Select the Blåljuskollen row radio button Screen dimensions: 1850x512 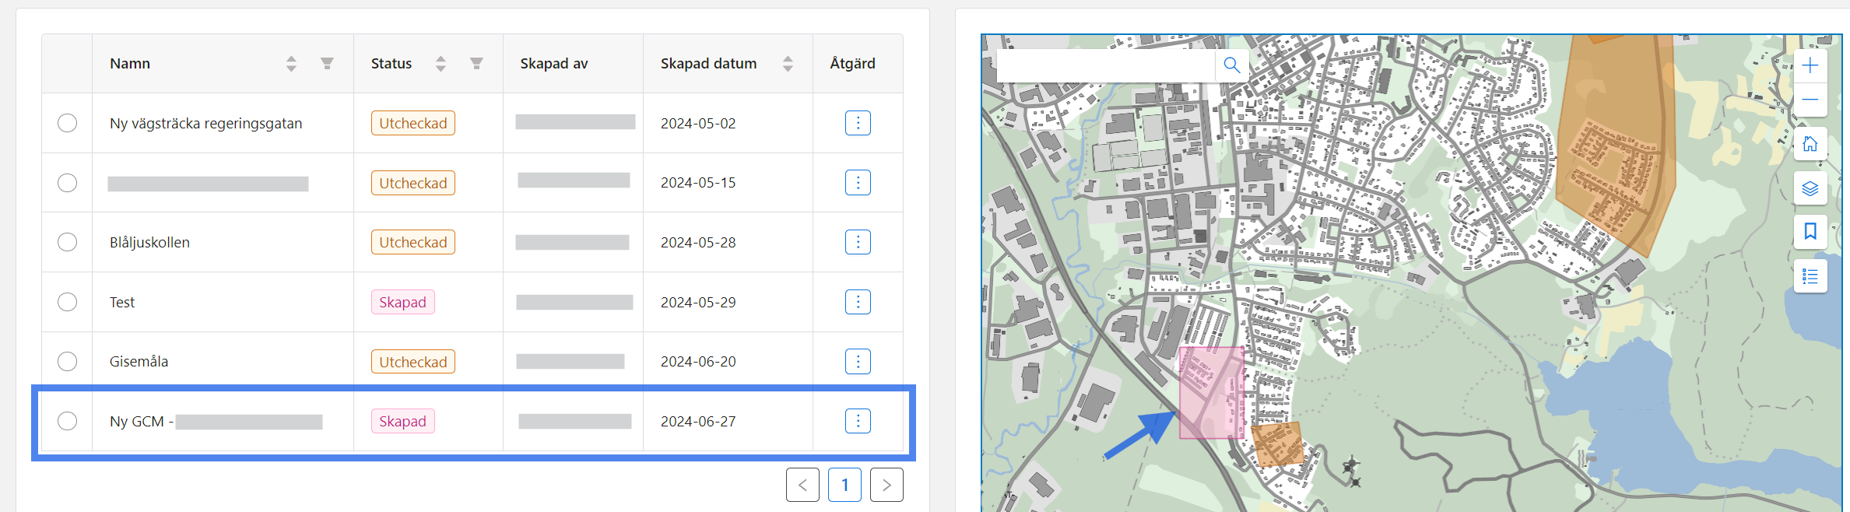pos(68,242)
